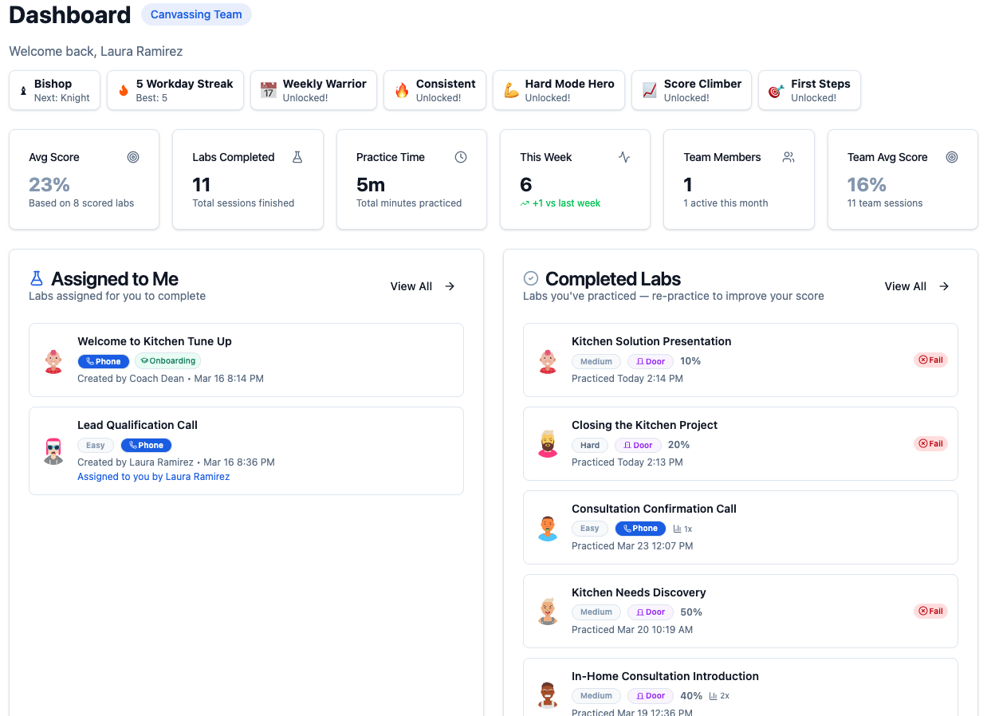The image size is (987, 716).
Task: Open In-Home Consultation Introduction lab
Action: click(741, 686)
